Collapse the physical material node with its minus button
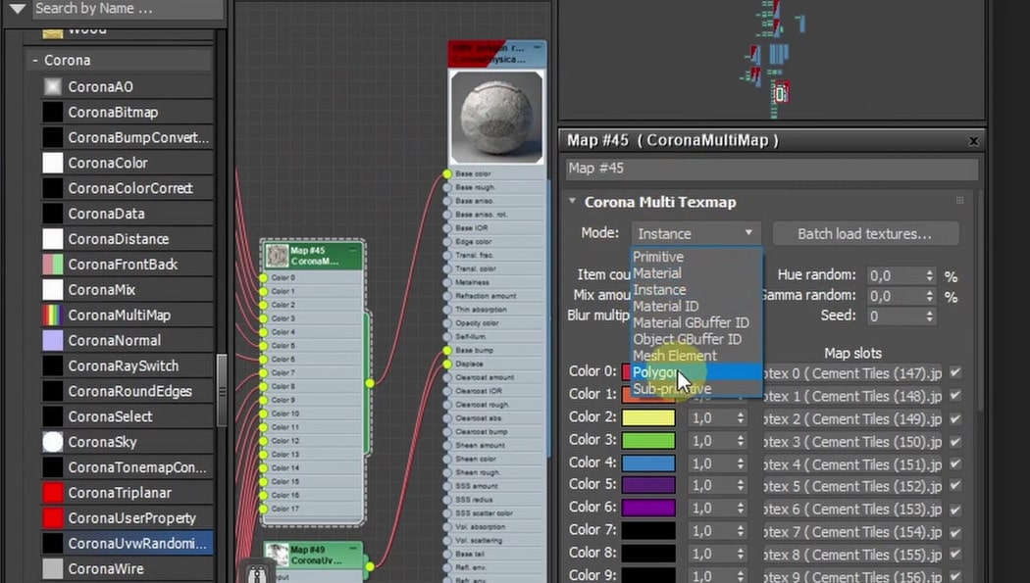The height and width of the screenshot is (583, 1030). click(x=537, y=48)
